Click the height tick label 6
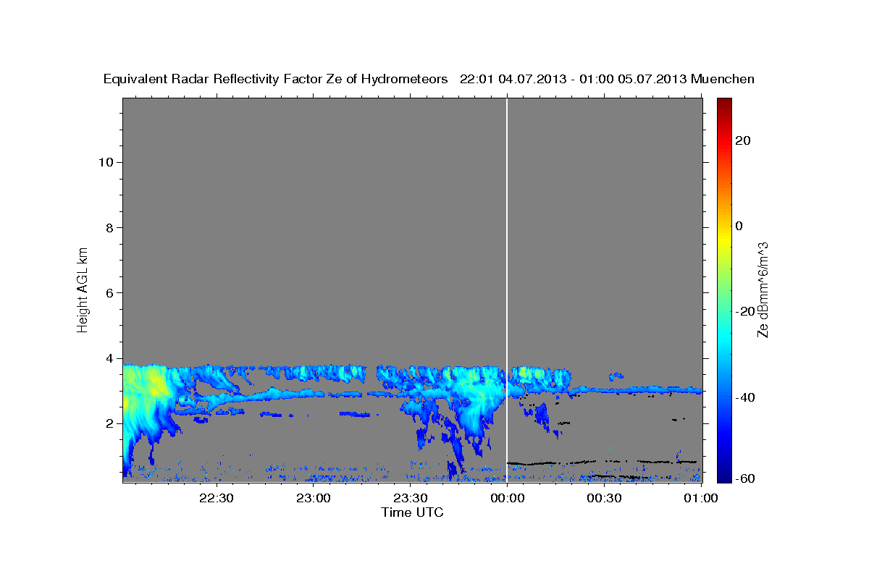Screen dimensions: 869x579 click(x=108, y=293)
